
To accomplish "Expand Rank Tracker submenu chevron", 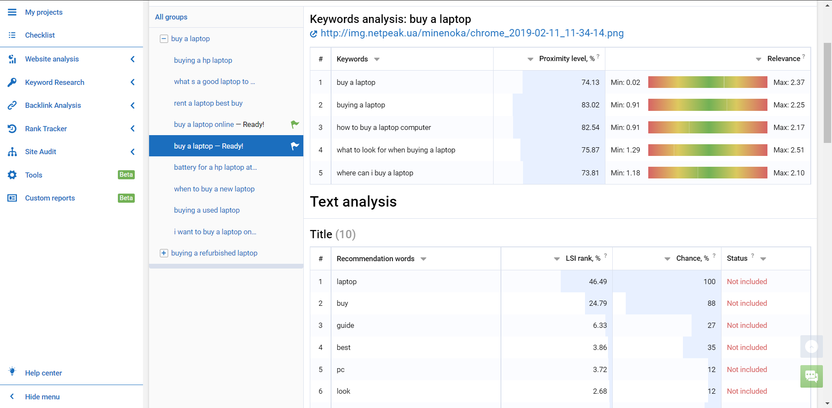I will 133,129.
